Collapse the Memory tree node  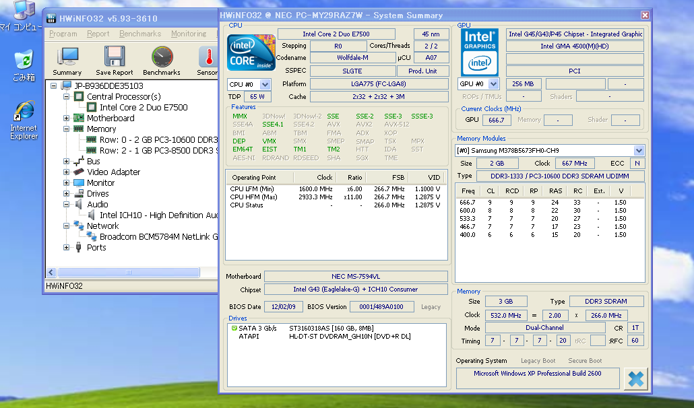click(x=67, y=129)
